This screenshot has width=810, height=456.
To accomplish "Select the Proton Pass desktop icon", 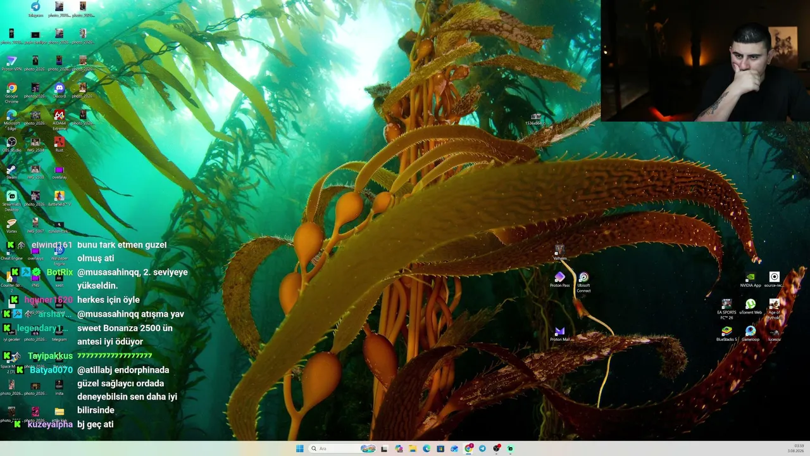I will pos(559,280).
